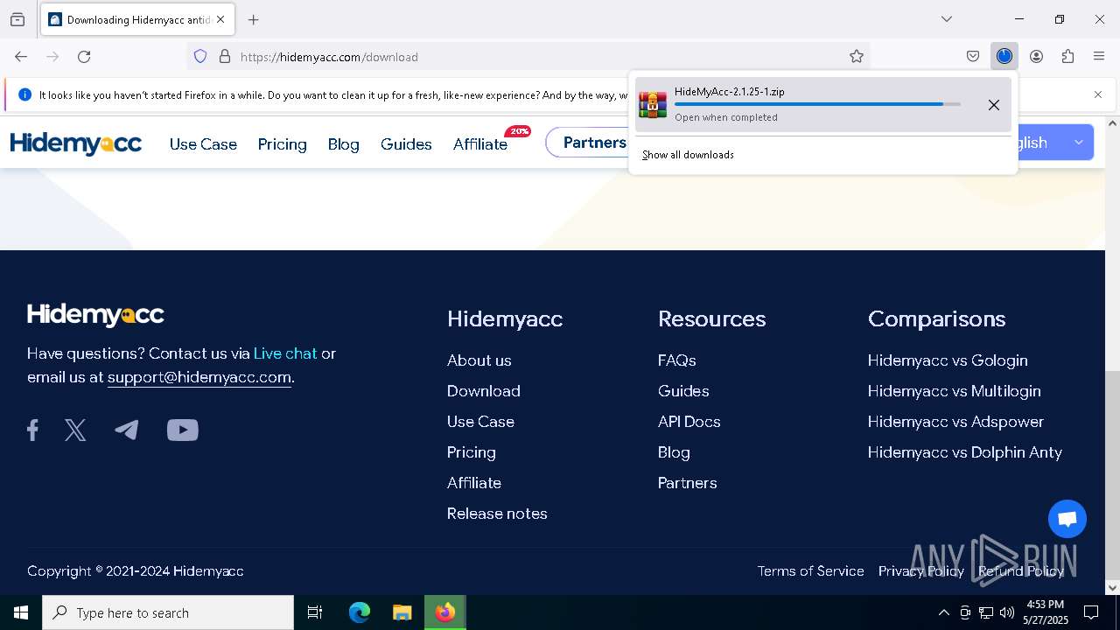1120x630 pixels.
Task: Click the footer Hidemyacc logo
Action: point(95,315)
